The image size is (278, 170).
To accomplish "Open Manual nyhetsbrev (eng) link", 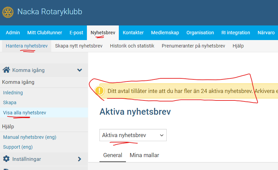I will tap(30, 137).
